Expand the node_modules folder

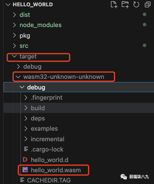coord(40,25)
